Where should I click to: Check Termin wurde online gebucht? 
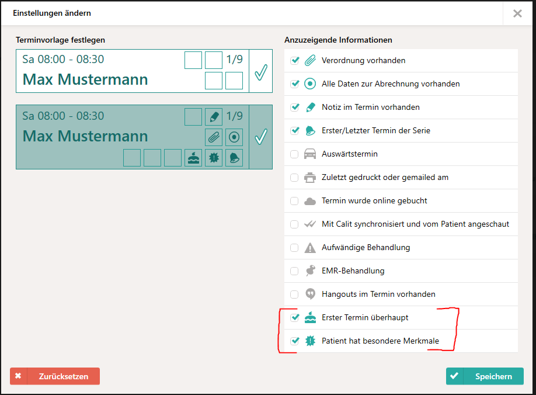294,201
